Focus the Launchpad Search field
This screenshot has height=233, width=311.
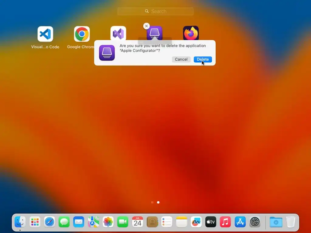pyautogui.click(x=155, y=11)
